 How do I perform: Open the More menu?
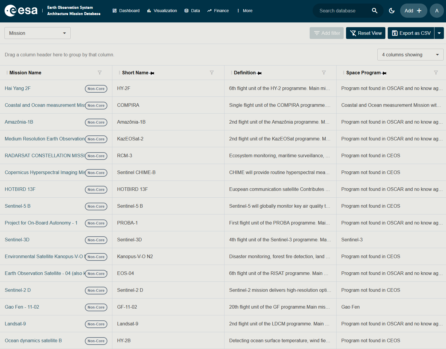click(245, 11)
